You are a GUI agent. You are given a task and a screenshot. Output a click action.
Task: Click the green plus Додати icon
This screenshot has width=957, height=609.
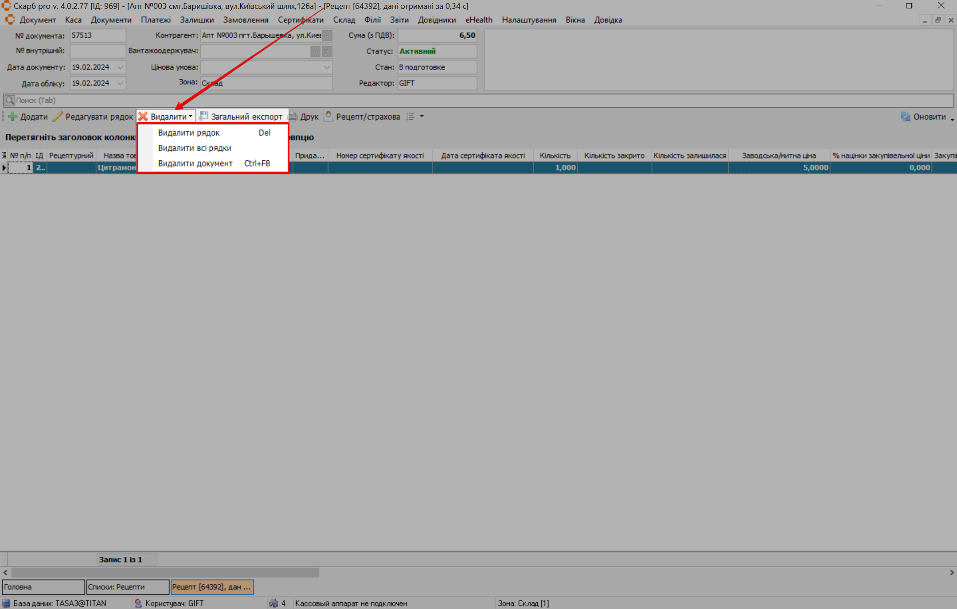tap(12, 116)
